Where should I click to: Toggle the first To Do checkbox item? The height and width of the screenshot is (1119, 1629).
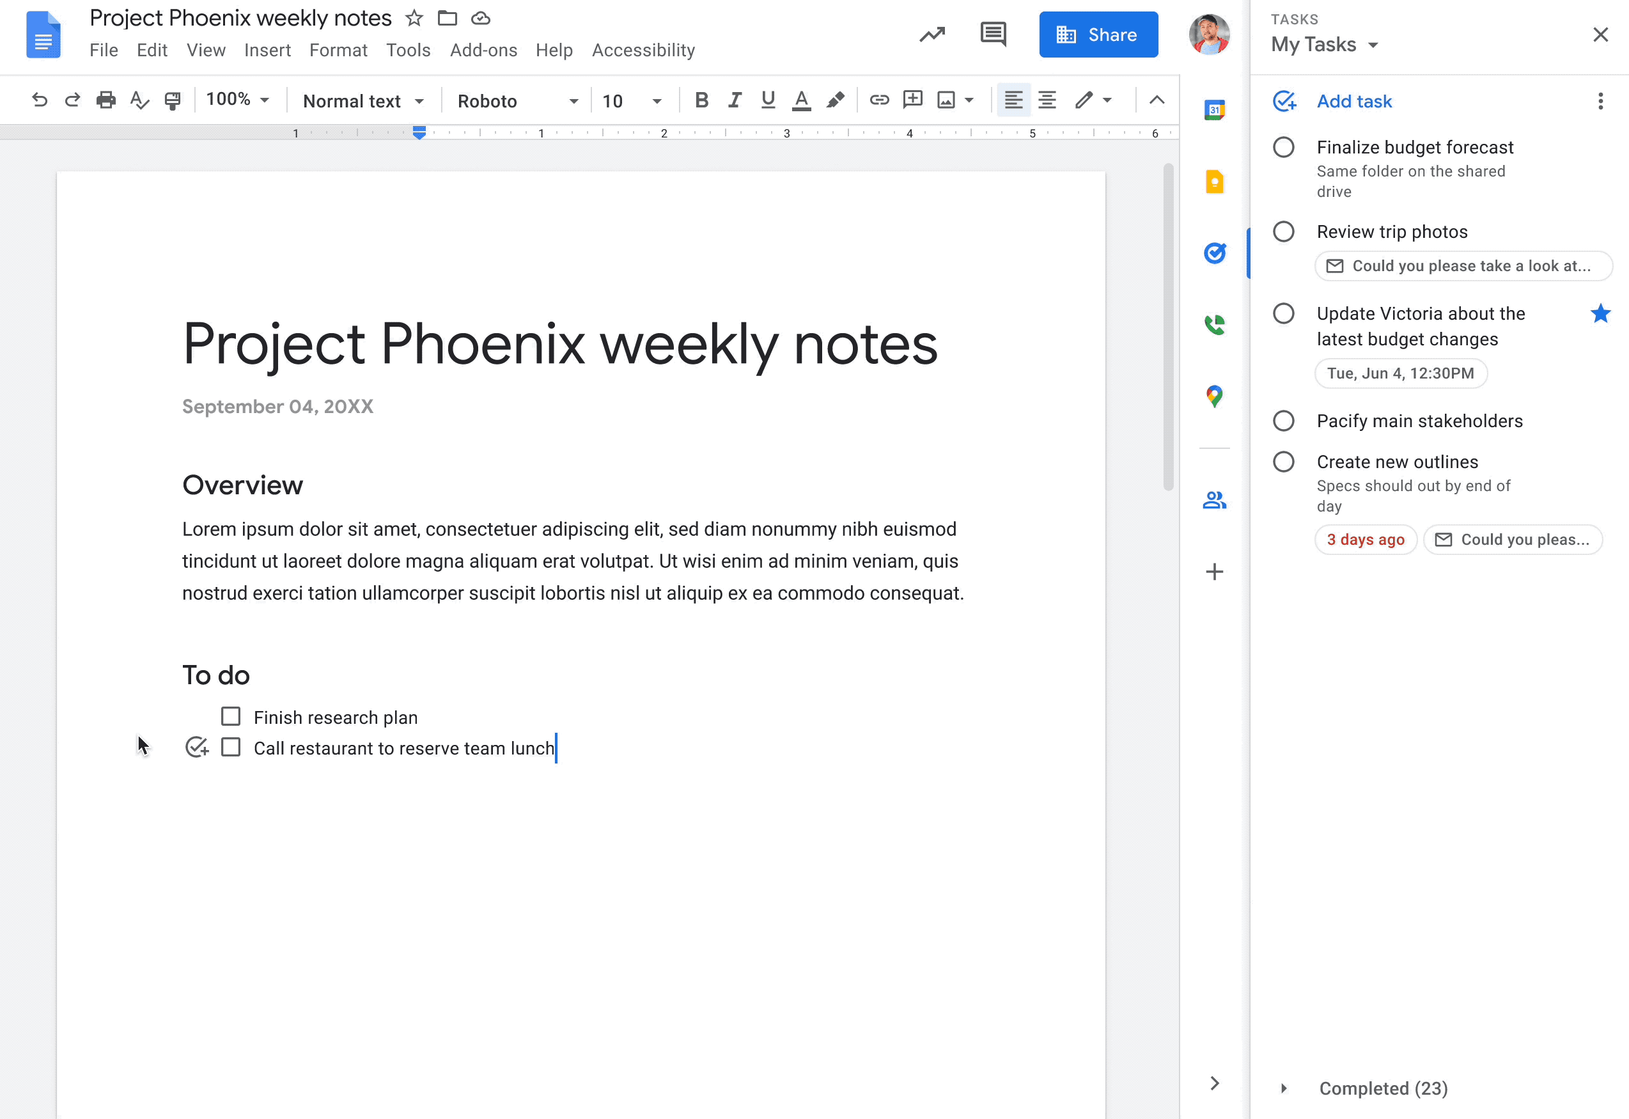(230, 717)
